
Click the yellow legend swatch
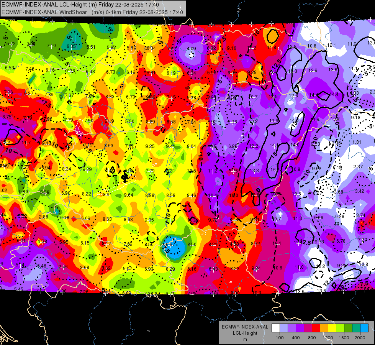click(x=332, y=328)
